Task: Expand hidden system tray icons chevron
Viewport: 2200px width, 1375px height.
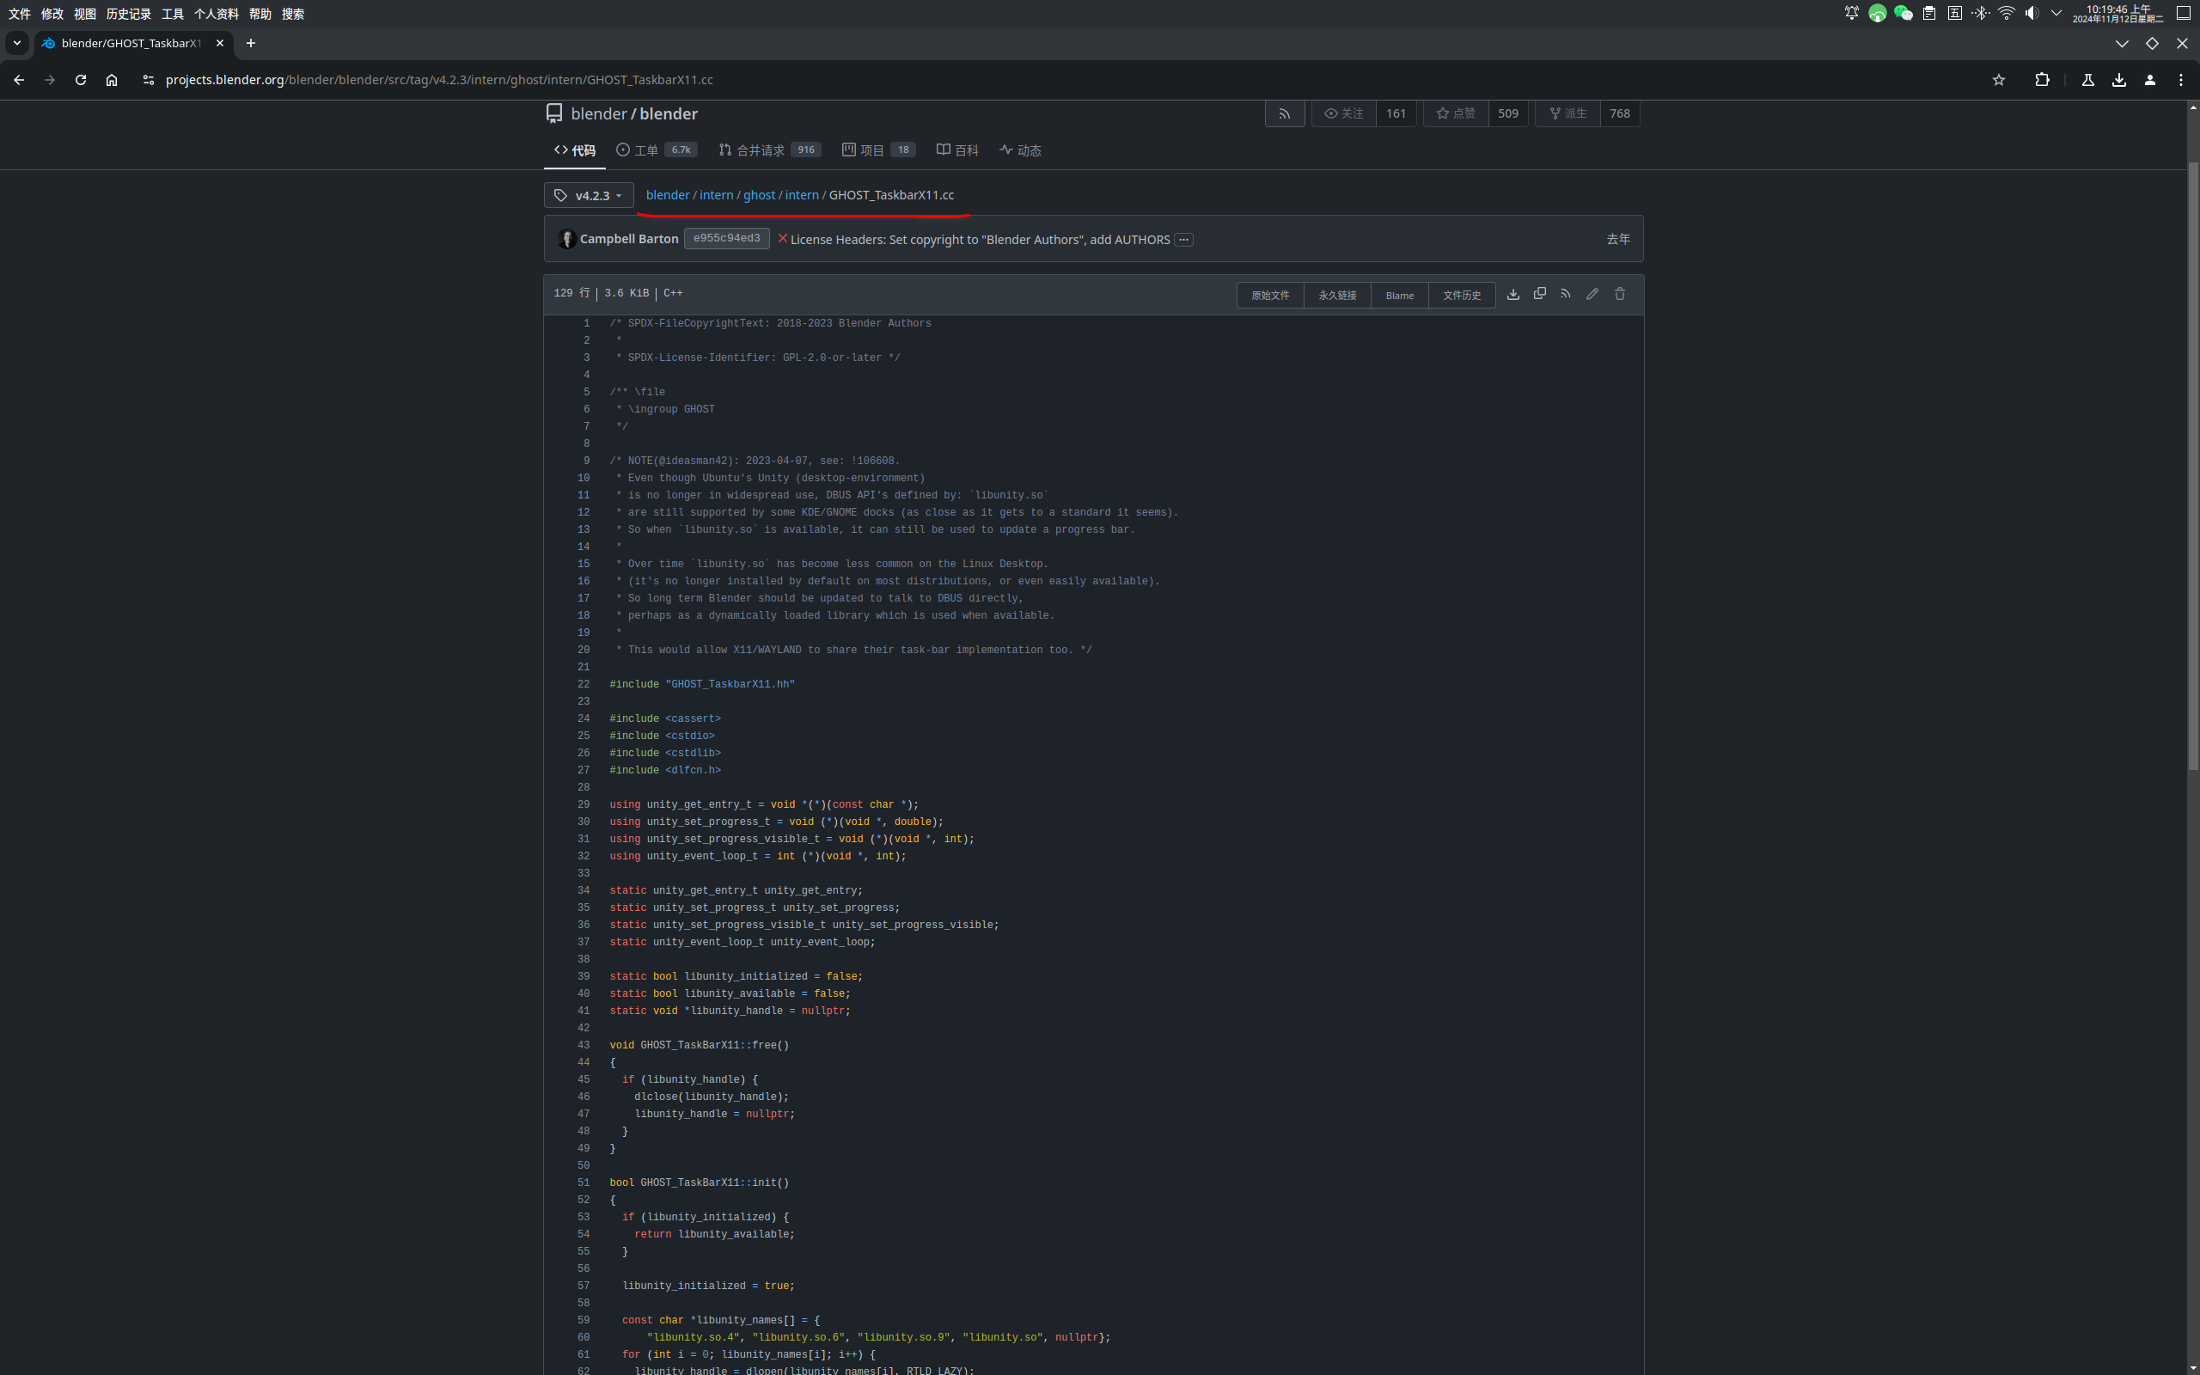Action: [2056, 13]
